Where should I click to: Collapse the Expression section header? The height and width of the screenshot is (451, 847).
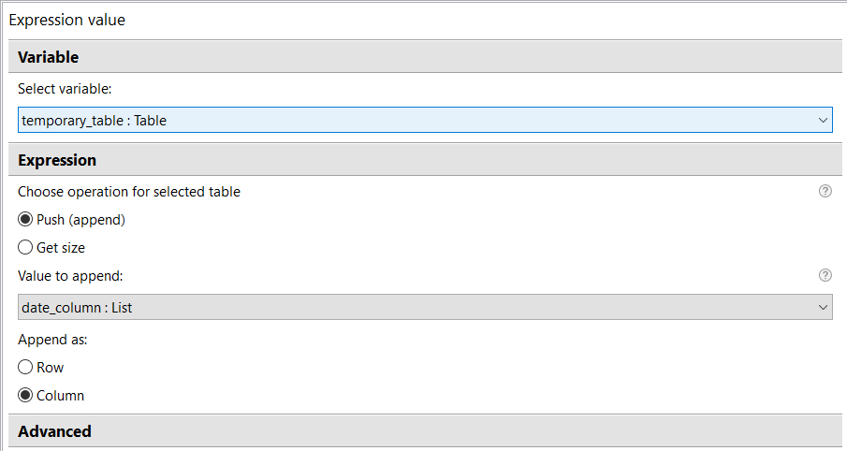click(x=425, y=160)
